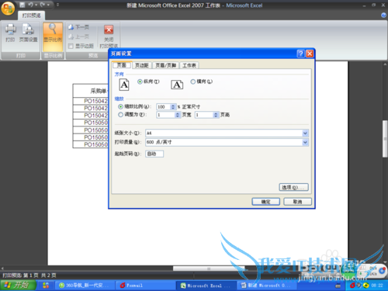
Task: Click the scaling percent spinner arrows
Action: (x=173, y=107)
